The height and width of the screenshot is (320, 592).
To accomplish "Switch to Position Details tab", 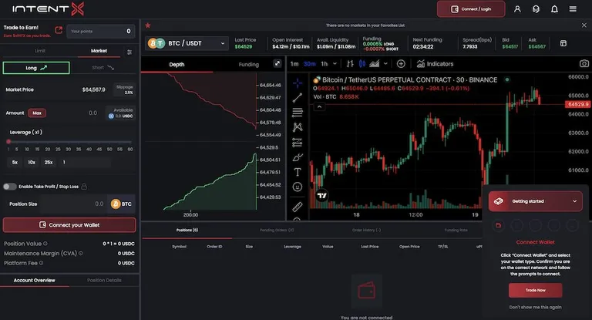I will (x=104, y=281).
